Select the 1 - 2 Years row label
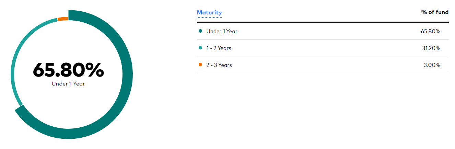Screen dimensions: 455x149 (219, 48)
